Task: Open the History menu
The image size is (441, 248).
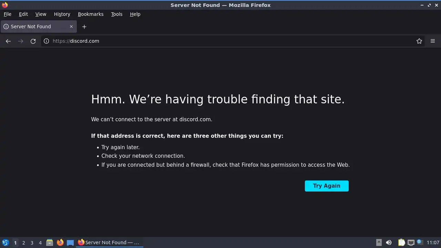Action: tap(62, 14)
